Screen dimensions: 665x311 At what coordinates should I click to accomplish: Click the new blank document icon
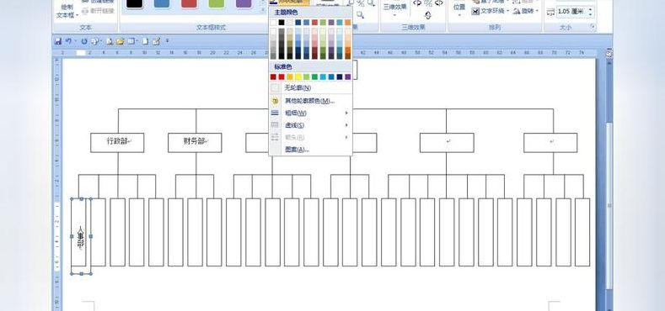145,41
